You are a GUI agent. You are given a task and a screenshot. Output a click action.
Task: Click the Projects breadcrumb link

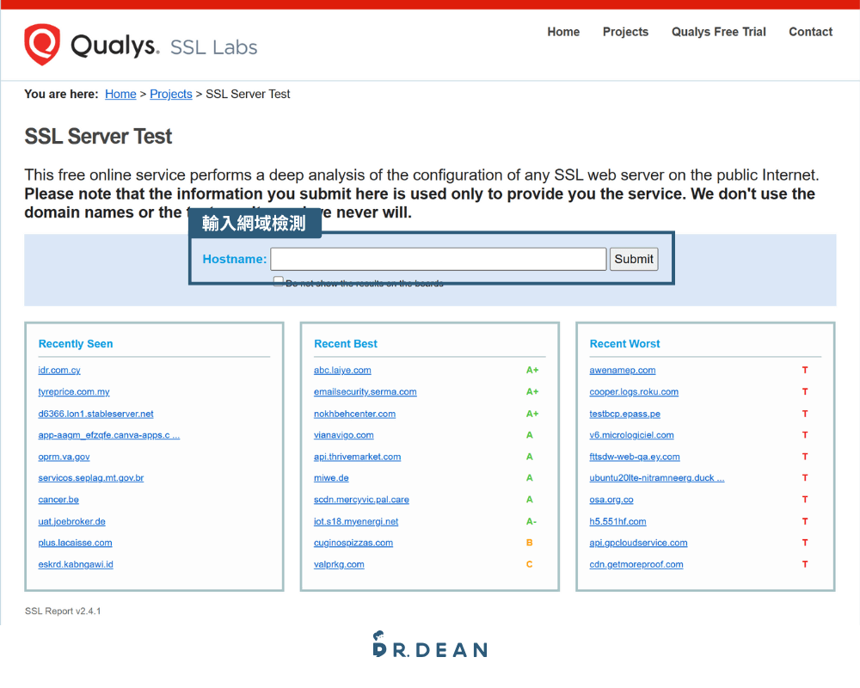171,95
